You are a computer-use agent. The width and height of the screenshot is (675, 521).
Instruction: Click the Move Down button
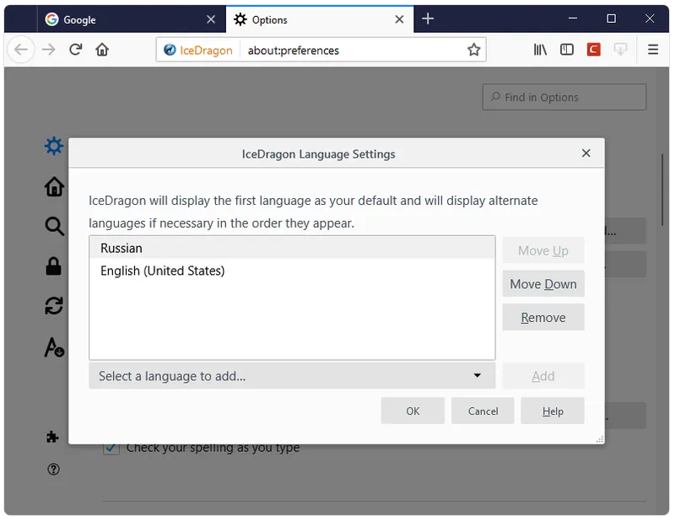pos(543,284)
